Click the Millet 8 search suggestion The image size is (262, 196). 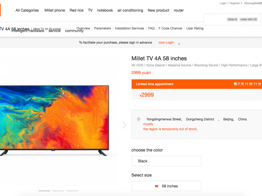[x=232, y=20]
